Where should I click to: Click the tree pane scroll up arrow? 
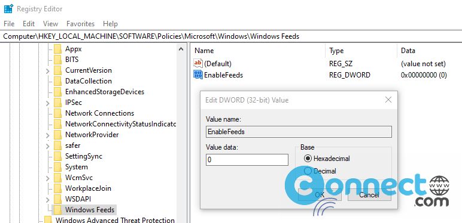(x=181, y=49)
